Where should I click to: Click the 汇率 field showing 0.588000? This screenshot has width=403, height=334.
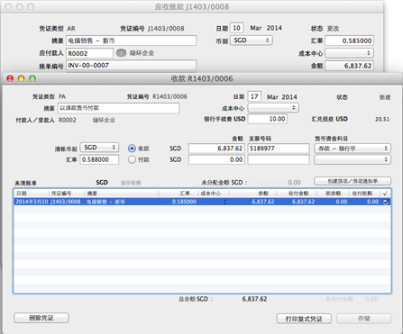99,159
